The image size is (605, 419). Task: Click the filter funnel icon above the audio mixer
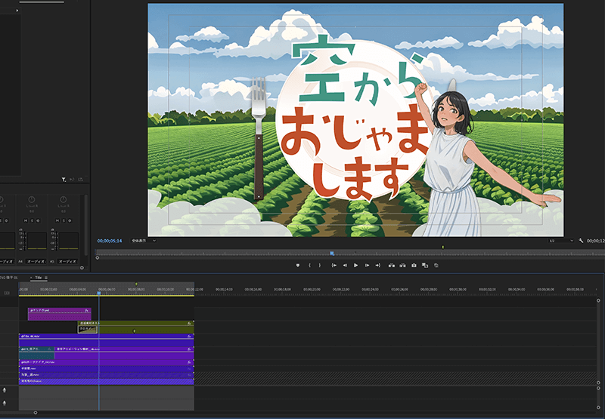(64, 180)
